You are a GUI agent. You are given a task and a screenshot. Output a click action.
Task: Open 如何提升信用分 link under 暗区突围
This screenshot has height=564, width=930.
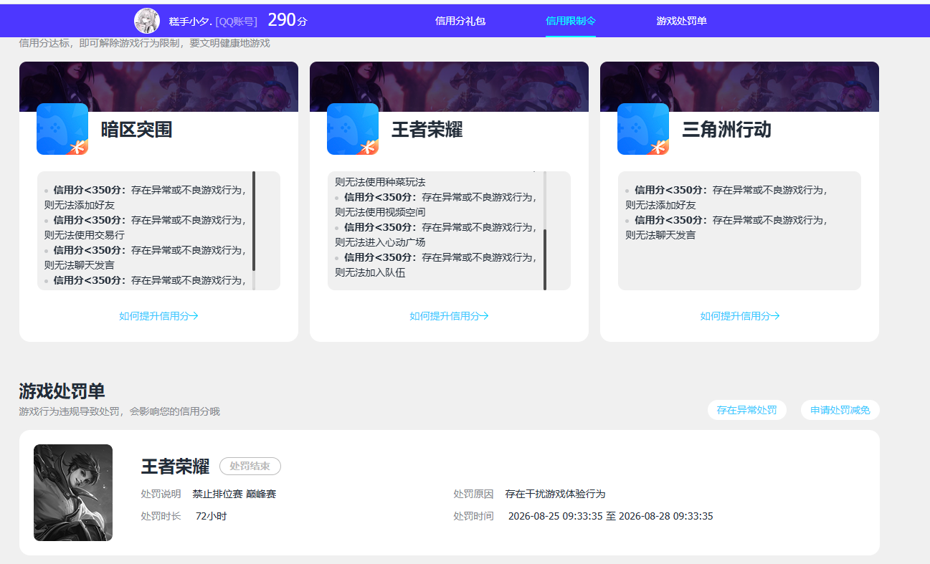[x=158, y=316]
